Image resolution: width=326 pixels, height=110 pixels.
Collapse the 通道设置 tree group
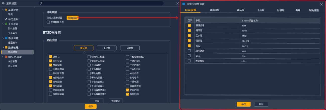[3, 38]
